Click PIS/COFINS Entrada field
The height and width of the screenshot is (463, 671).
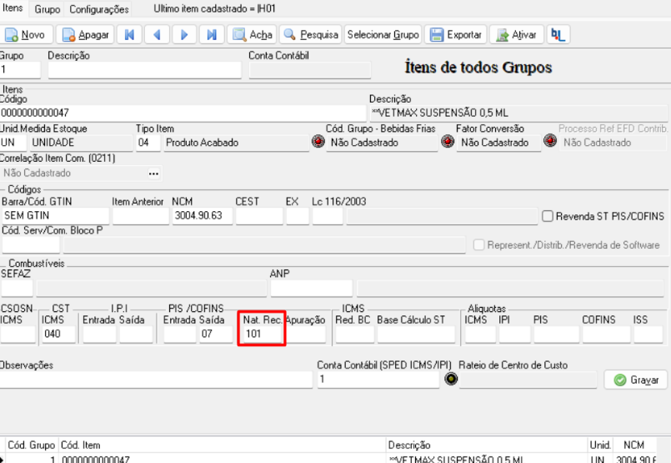[180, 335]
